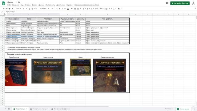The height and width of the screenshot is (111, 197).
Task: Open the text wrapping dropdown
Action: coord(92,9)
